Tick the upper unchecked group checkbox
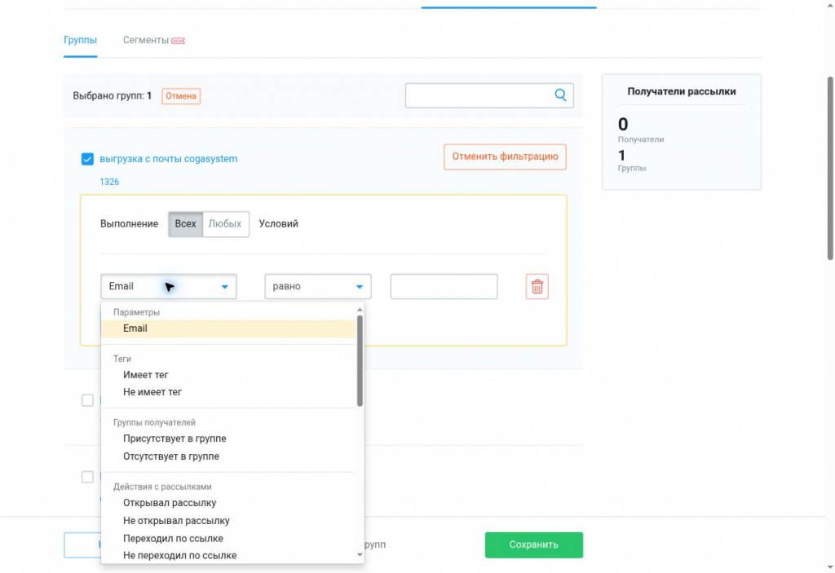Screen dimensions: 835x573 (x=87, y=400)
